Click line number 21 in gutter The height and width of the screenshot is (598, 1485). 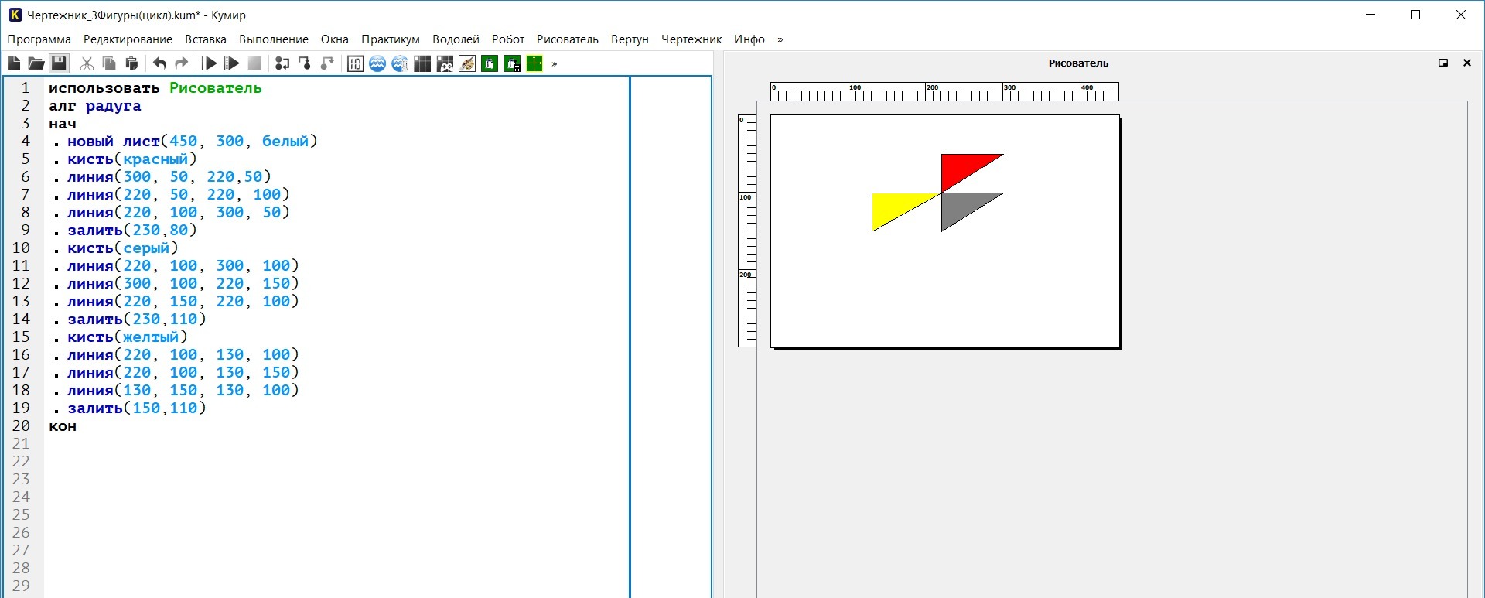tap(21, 444)
